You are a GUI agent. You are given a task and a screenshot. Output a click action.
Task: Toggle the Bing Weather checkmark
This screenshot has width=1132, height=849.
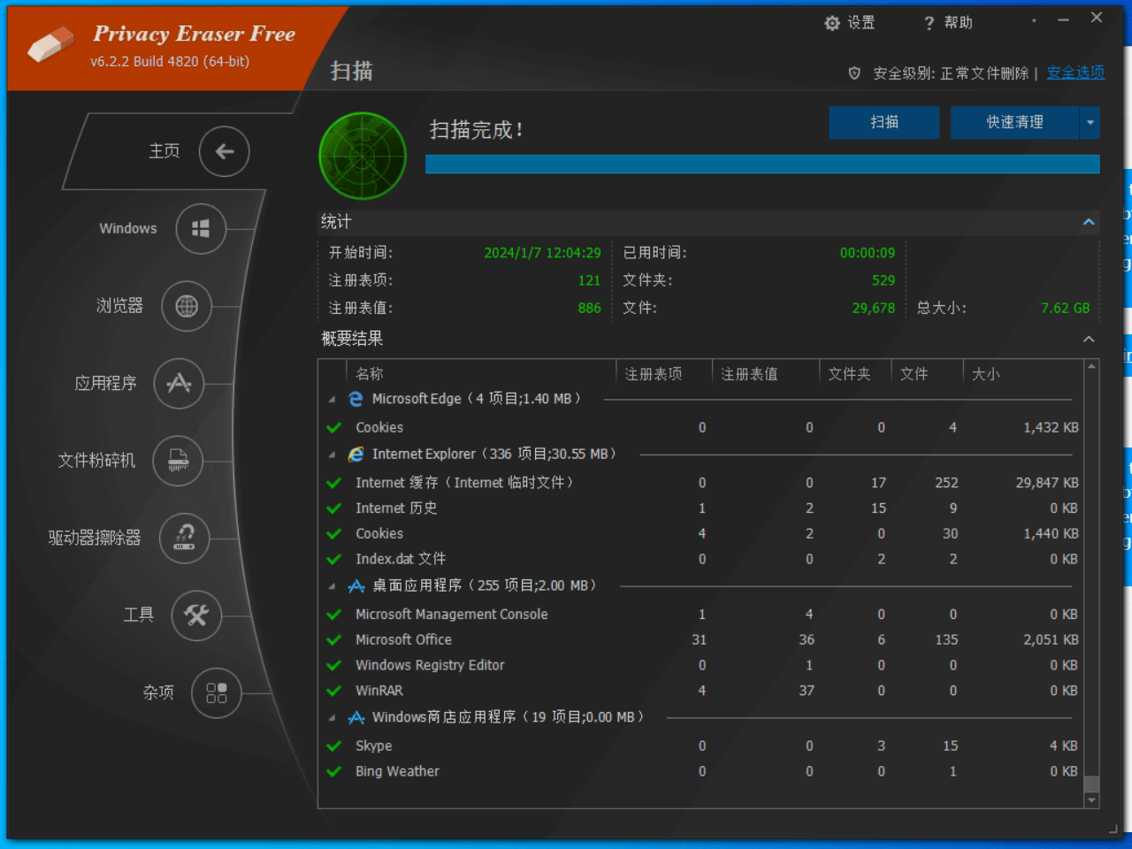point(334,771)
